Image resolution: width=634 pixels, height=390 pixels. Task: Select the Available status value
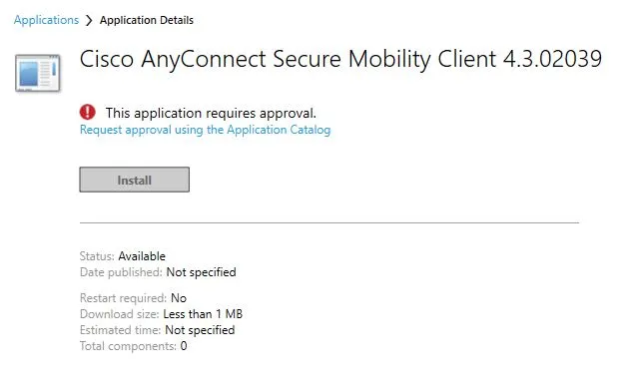(x=142, y=256)
